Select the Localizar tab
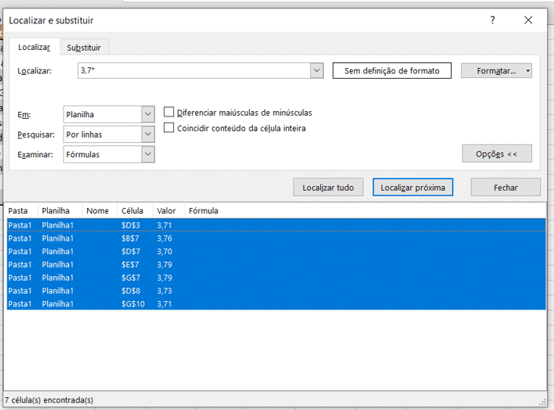Viewport: 554px width, 410px height. coord(34,47)
